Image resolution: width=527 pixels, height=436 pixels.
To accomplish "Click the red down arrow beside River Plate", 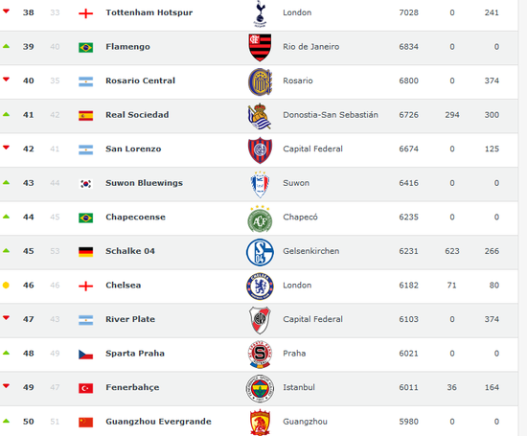I will (6, 317).
